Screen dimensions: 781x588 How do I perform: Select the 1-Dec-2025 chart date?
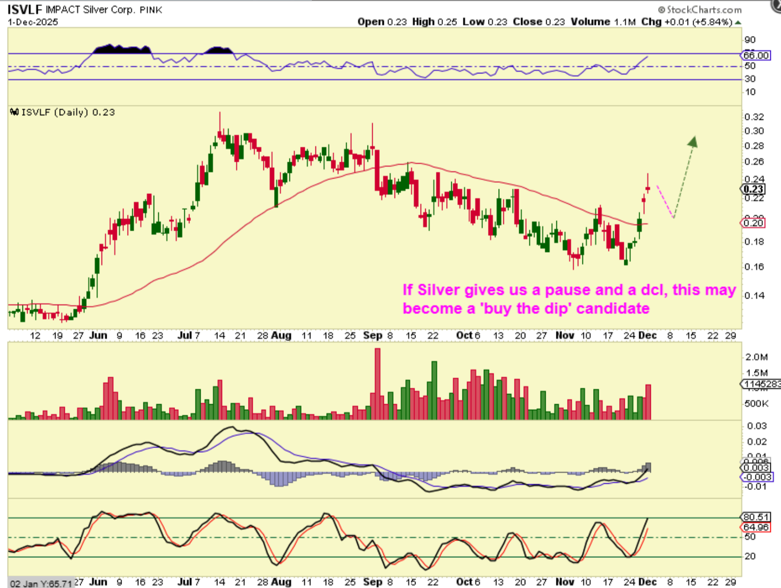pyautogui.click(x=33, y=22)
